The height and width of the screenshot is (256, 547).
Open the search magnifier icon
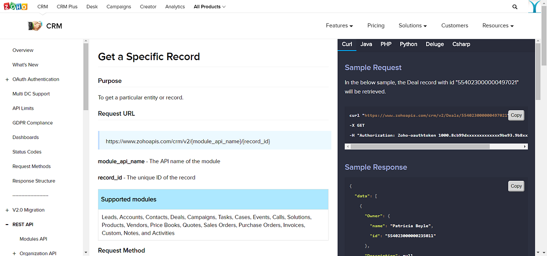pyautogui.click(x=515, y=7)
